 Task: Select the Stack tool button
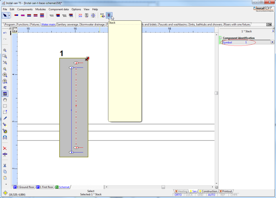coord(109,15)
